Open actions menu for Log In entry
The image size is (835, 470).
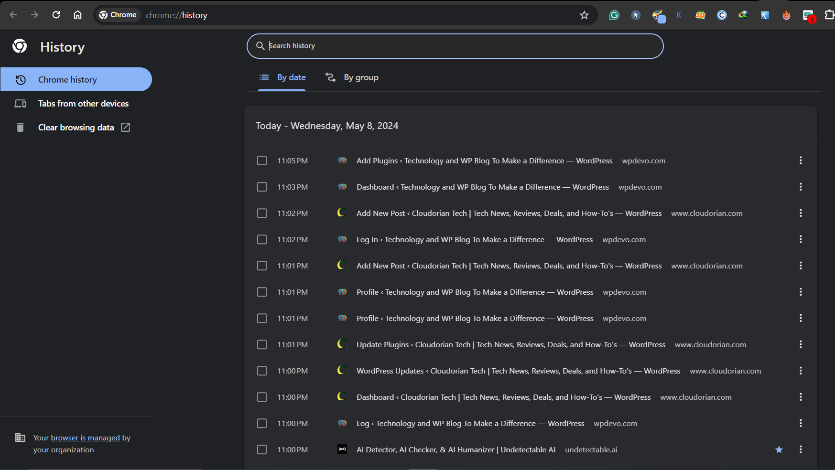click(801, 239)
